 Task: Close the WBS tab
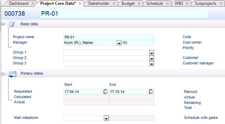pyautogui.click(x=187, y=3)
